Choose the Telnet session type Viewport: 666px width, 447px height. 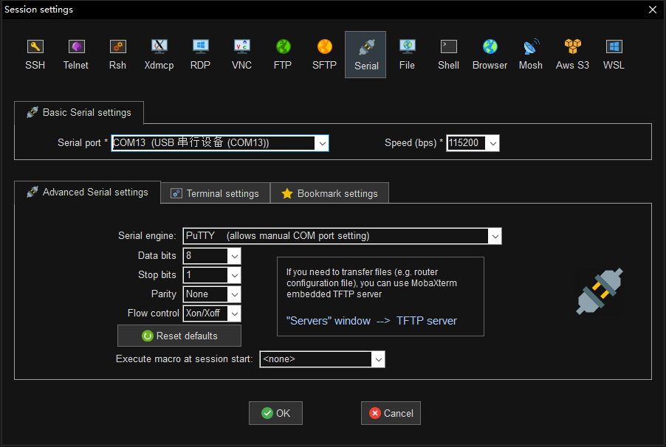point(76,55)
